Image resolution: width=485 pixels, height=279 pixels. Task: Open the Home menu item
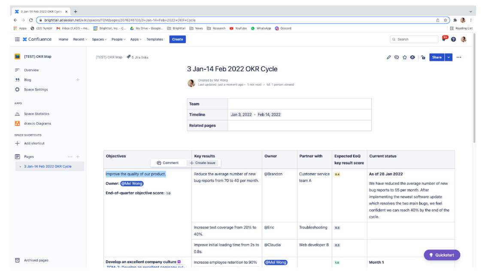[64, 39]
